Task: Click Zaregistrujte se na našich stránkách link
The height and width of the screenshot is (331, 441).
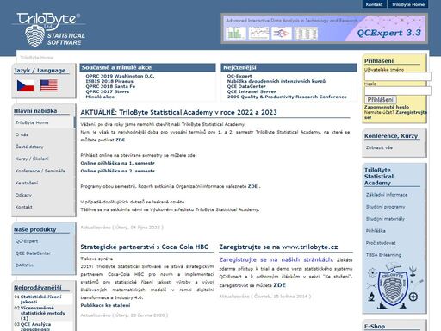Action: (276, 259)
